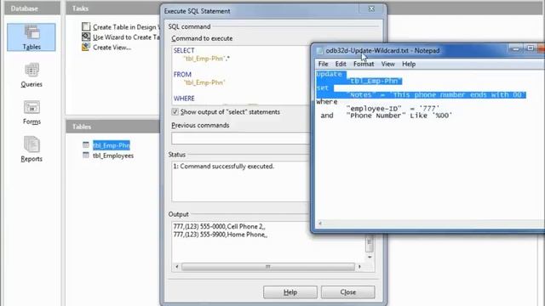The width and height of the screenshot is (545, 306).
Task: Close the Execute SQL Statement dialog with X
Action: (371, 8)
